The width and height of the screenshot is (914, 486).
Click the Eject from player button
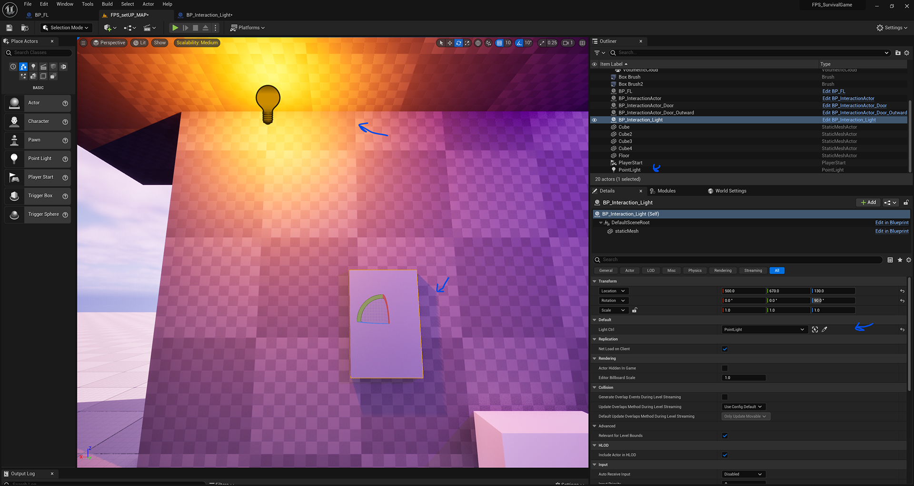pyautogui.click(x=205, y=28)
